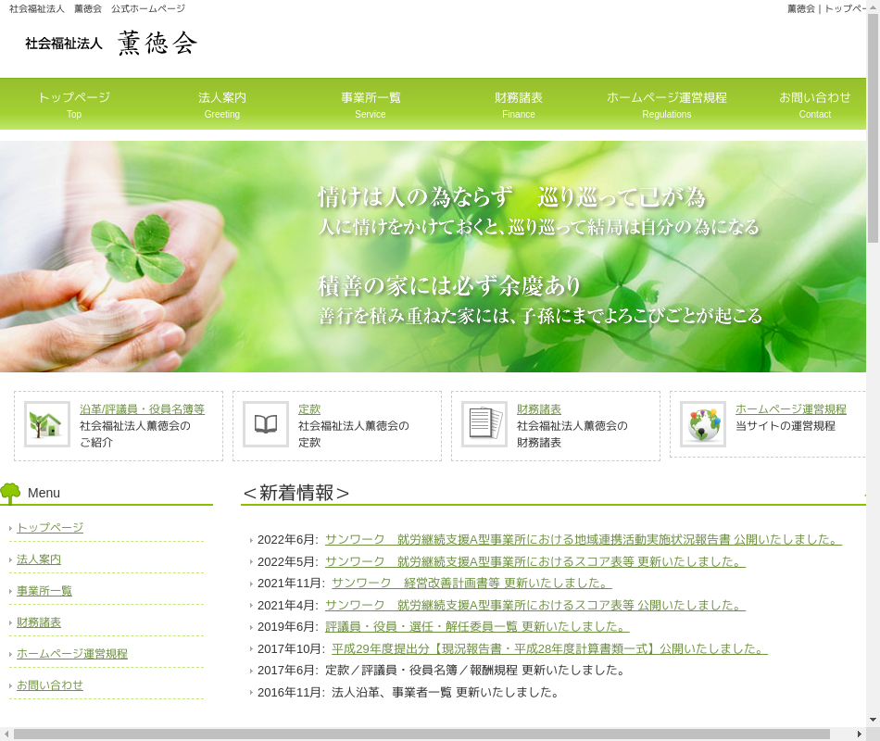This screenshot has height=741, width=880.
Task: Go to 財務諸表 Finance in top navigation
Action: click(519, 104)
